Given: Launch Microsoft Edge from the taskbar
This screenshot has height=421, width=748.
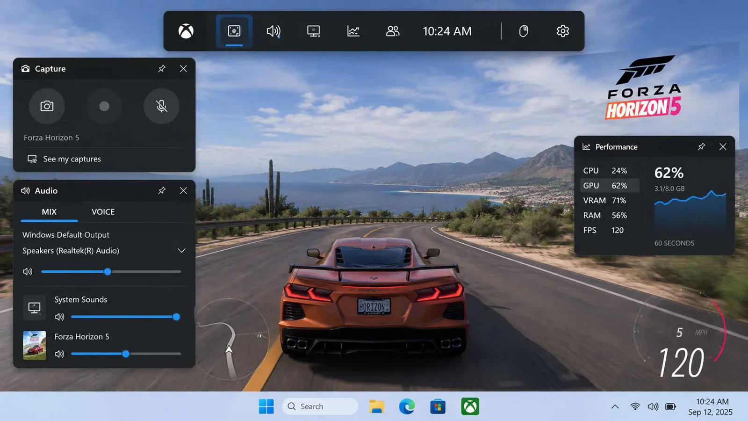Looking at the screenshot, I should click(407, 406).
